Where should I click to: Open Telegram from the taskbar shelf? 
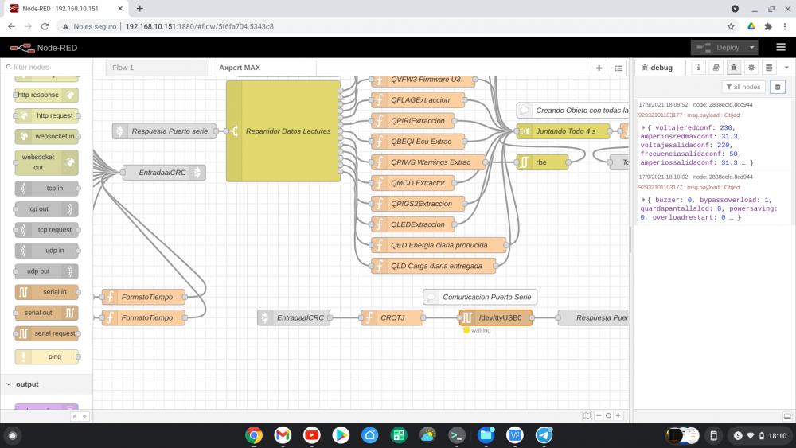point(544,435)
